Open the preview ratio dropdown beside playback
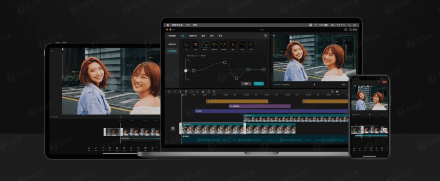This screenshot has width=440, height=181. (x=344, y=85)
